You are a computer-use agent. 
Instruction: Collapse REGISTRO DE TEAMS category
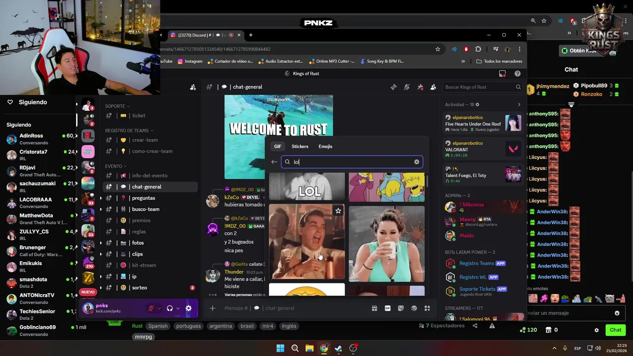pyautogui.click(x=129, y=131)
